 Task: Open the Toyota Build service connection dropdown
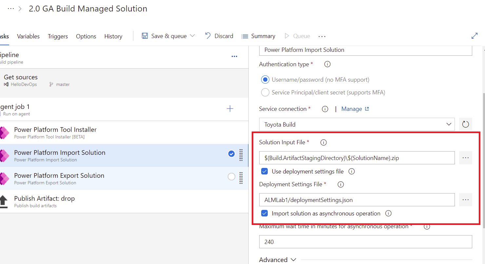click(357, 124)
